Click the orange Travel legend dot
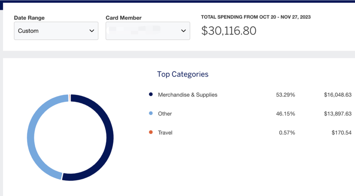The width and height of the screenshot is (355, 196). tap(151, 132)
